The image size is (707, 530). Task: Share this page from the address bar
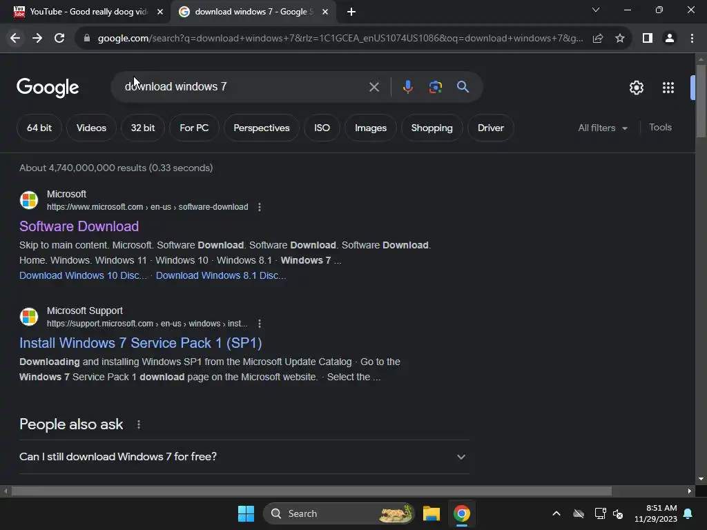[598, 39]
